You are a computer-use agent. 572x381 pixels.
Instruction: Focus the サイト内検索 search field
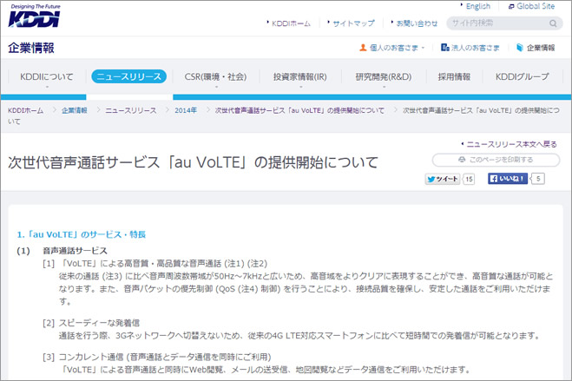(504, 23)
